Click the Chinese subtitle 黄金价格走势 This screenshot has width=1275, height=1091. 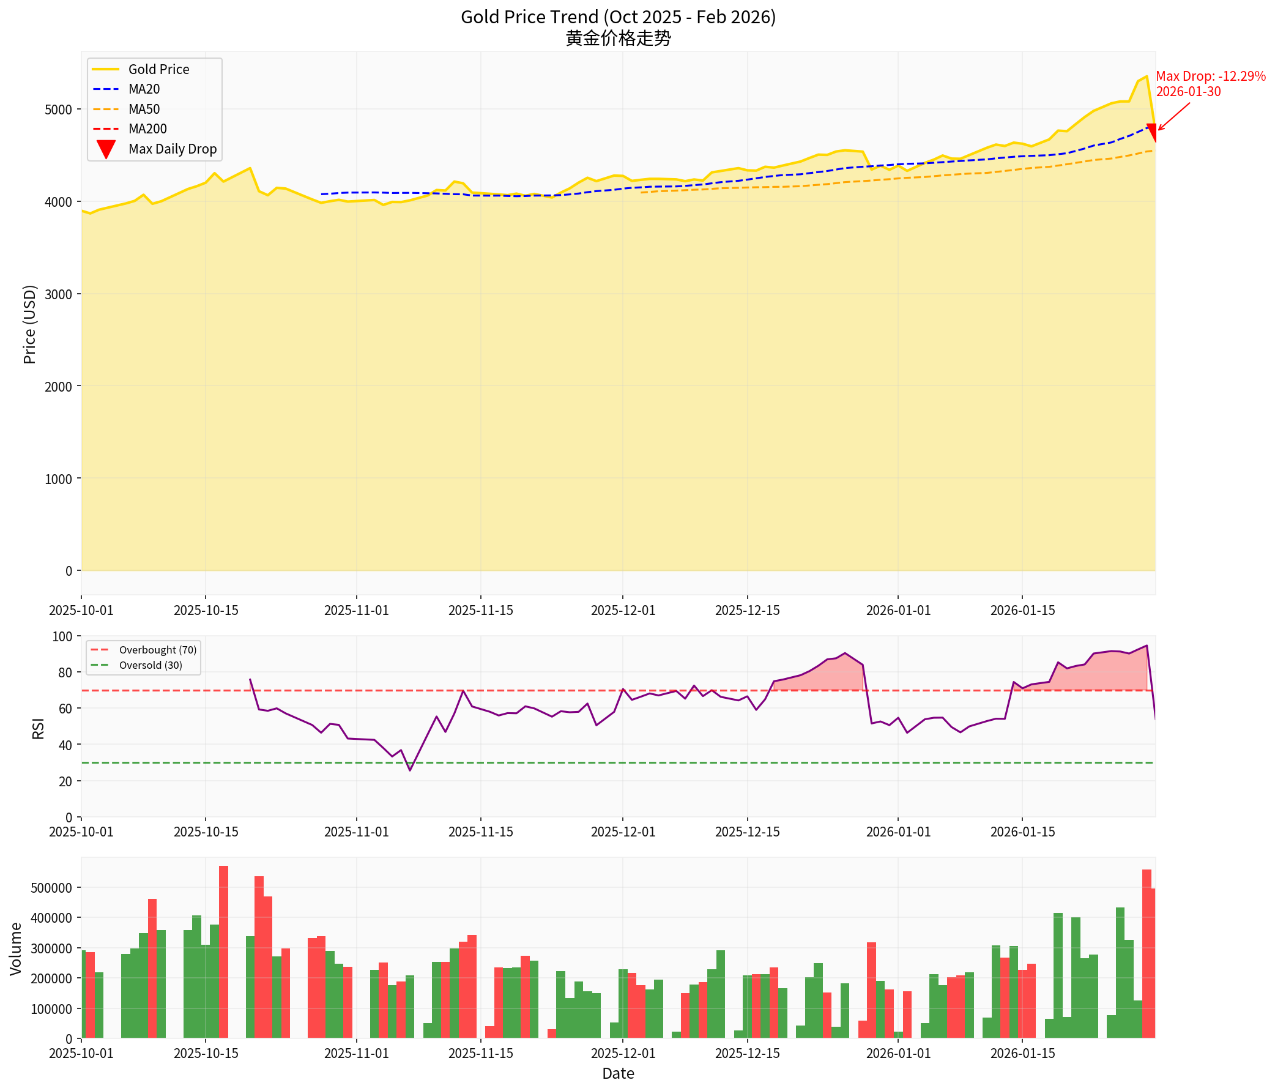point(618,39)
